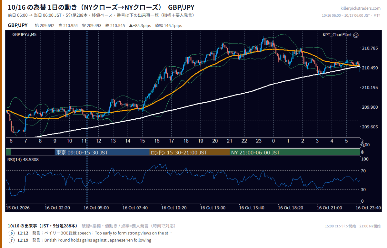Click the 16 Oct 07:40 time label
The image size is (387, 248).
tap(135, 208)
